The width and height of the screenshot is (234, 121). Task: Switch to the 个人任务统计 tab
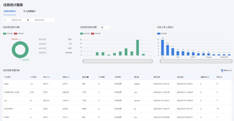29,11
